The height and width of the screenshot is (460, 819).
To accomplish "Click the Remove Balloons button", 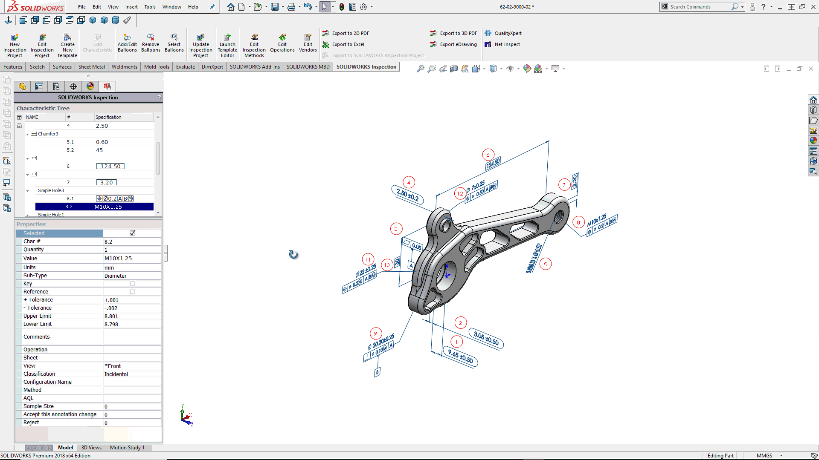I will pos(150,44).
